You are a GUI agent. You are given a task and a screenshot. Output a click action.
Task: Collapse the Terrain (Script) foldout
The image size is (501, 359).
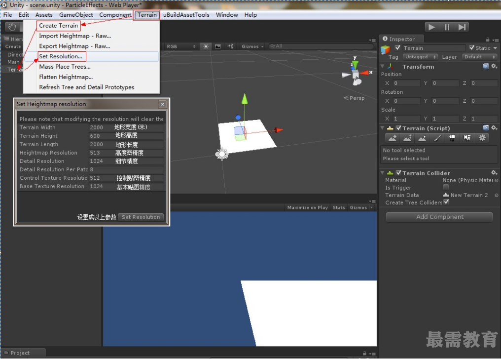pyautogui.click(x=383, y=128)
